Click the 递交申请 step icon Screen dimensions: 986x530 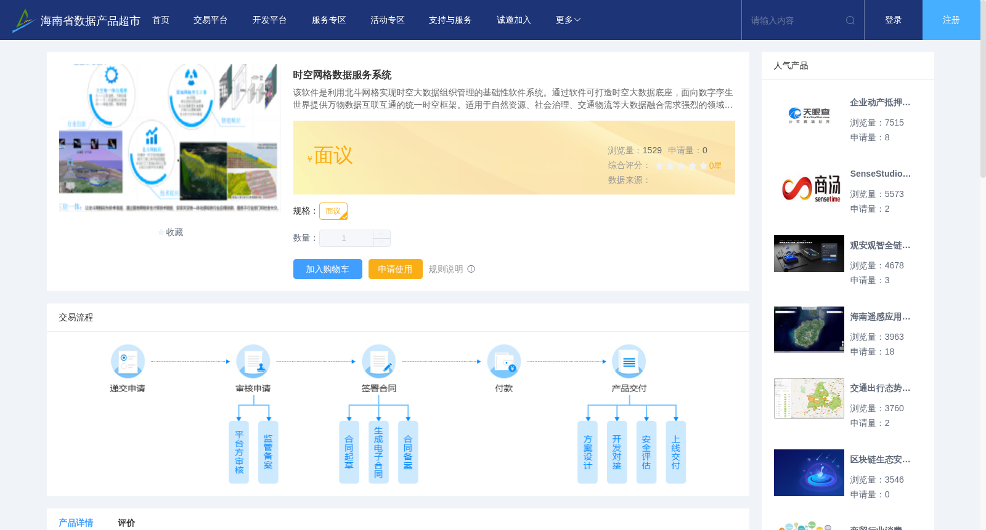point(128,361)
